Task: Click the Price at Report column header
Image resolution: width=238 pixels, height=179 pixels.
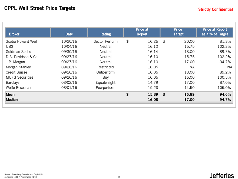Action: (142, 32)
